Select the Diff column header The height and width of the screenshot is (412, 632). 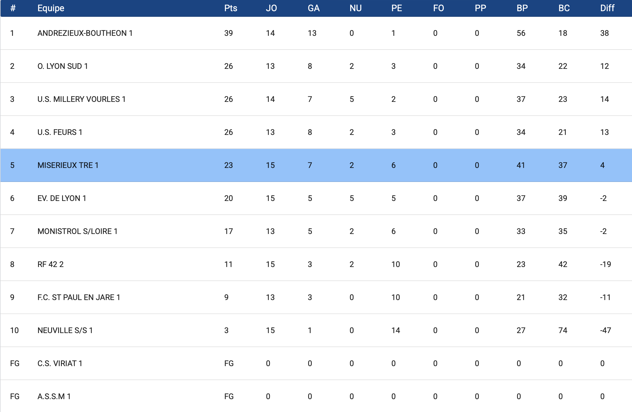(x=607, y=8)
